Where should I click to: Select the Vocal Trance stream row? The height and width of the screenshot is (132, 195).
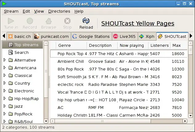click(x=119, y=92)
